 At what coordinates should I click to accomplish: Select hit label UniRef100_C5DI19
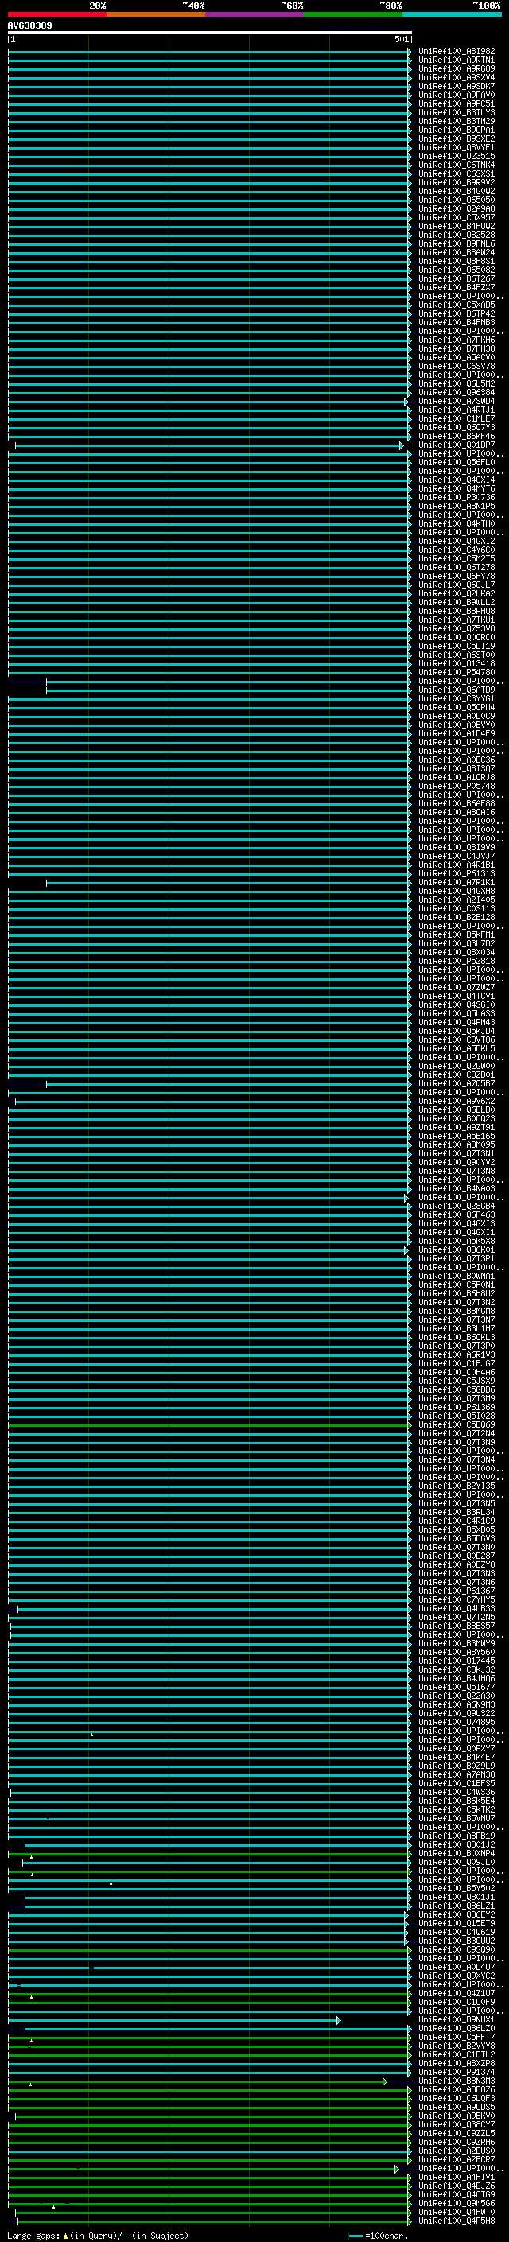click(457, 646)
